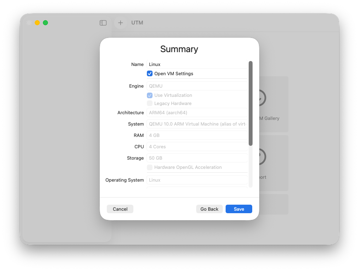The width and height of the screenshot is (359, 271).
Task: Click the Summary dialog vertical scrollbar
Action: pyautogui.click(x=250, y=103)
